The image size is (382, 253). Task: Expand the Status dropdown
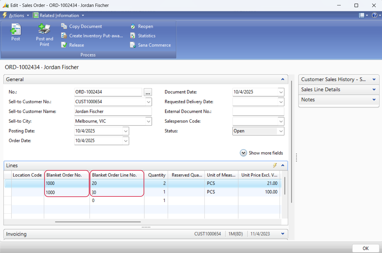pyautogui.click(x=281, y=131)
